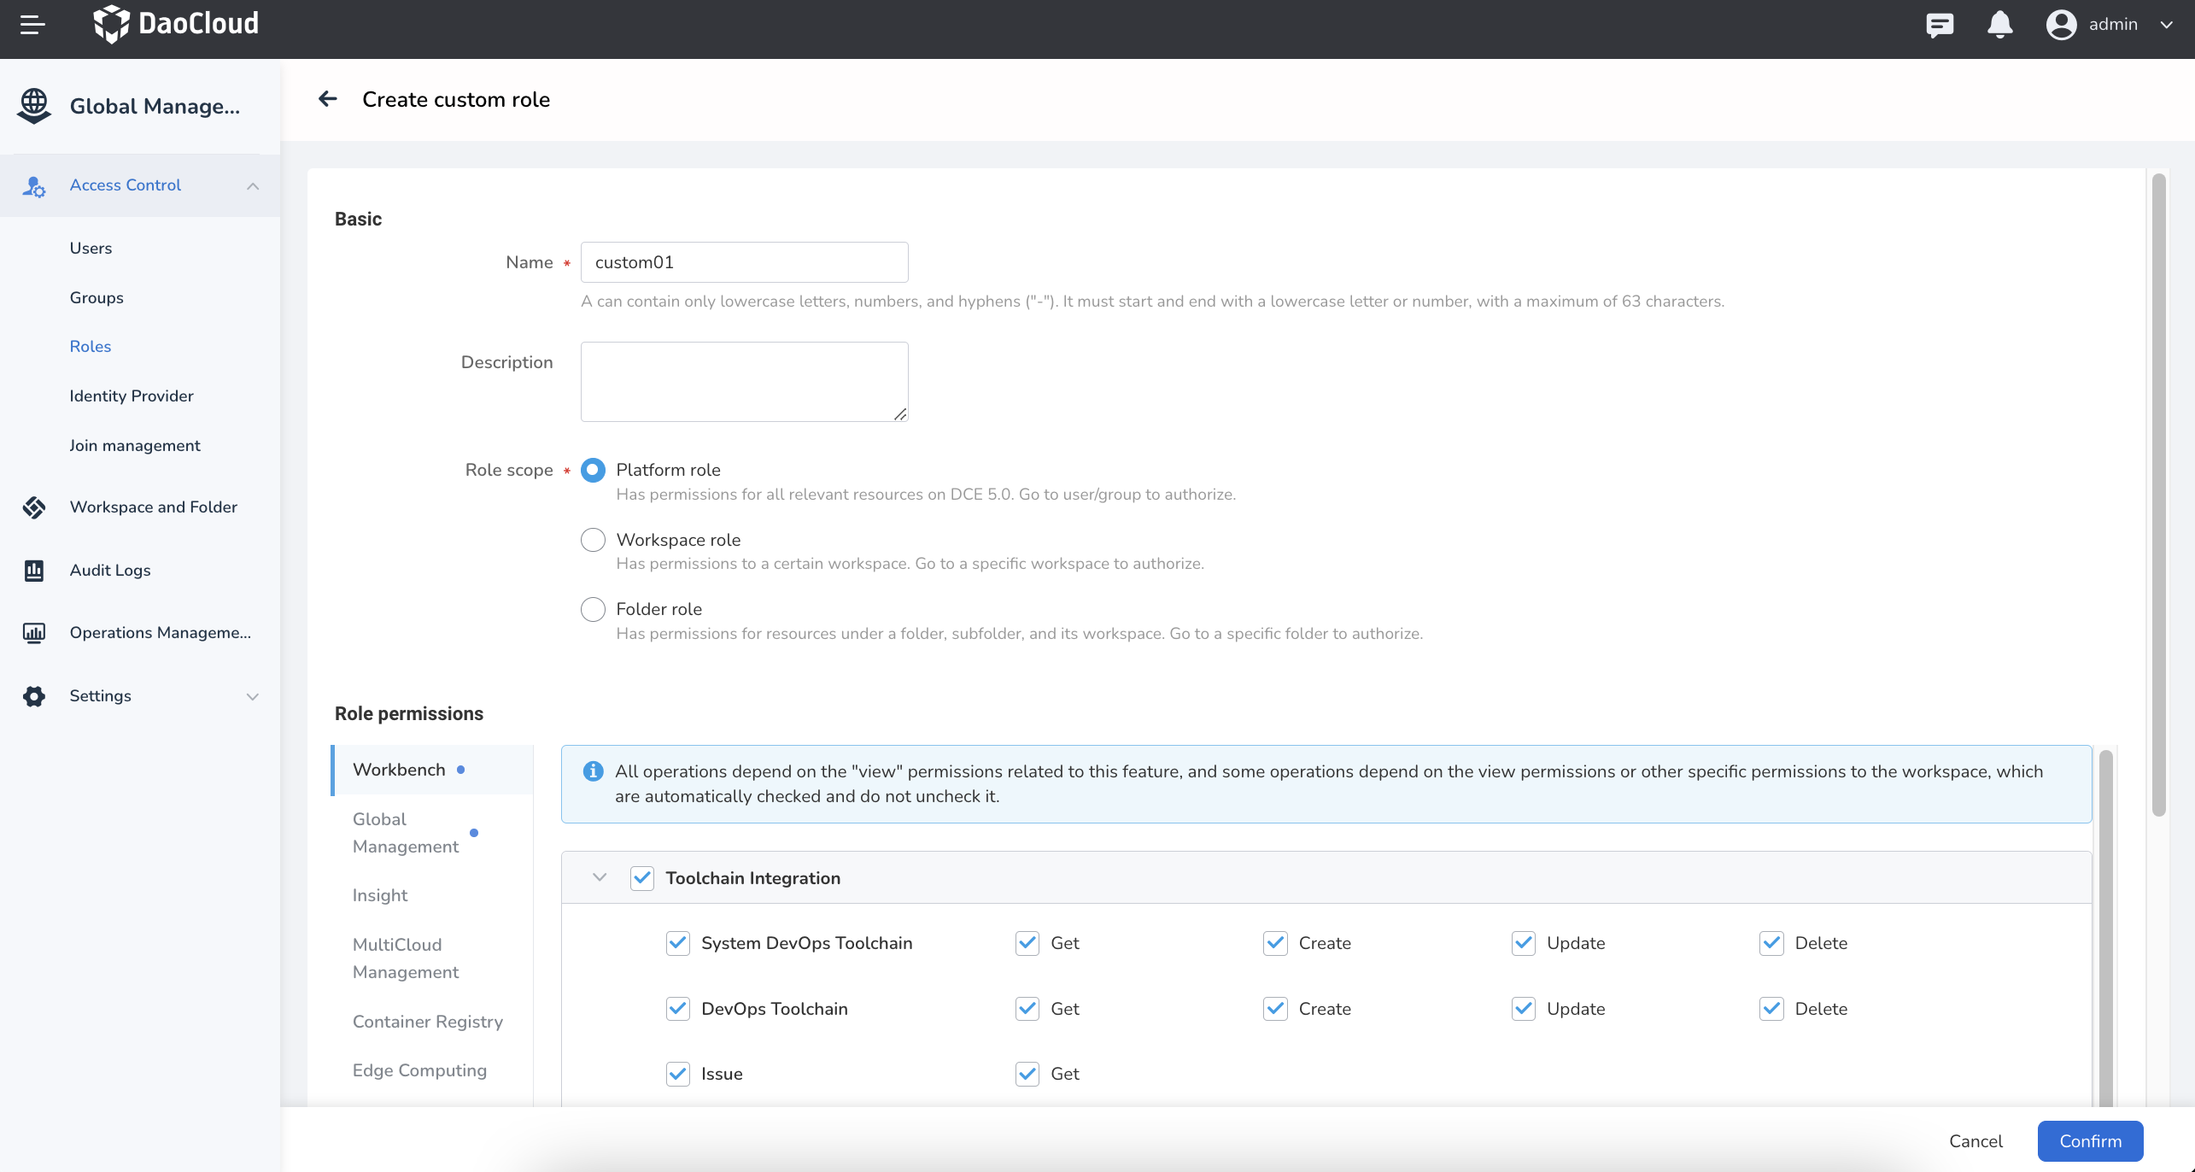
Task: Click the Cancel button
Action: point(1975,1141)
